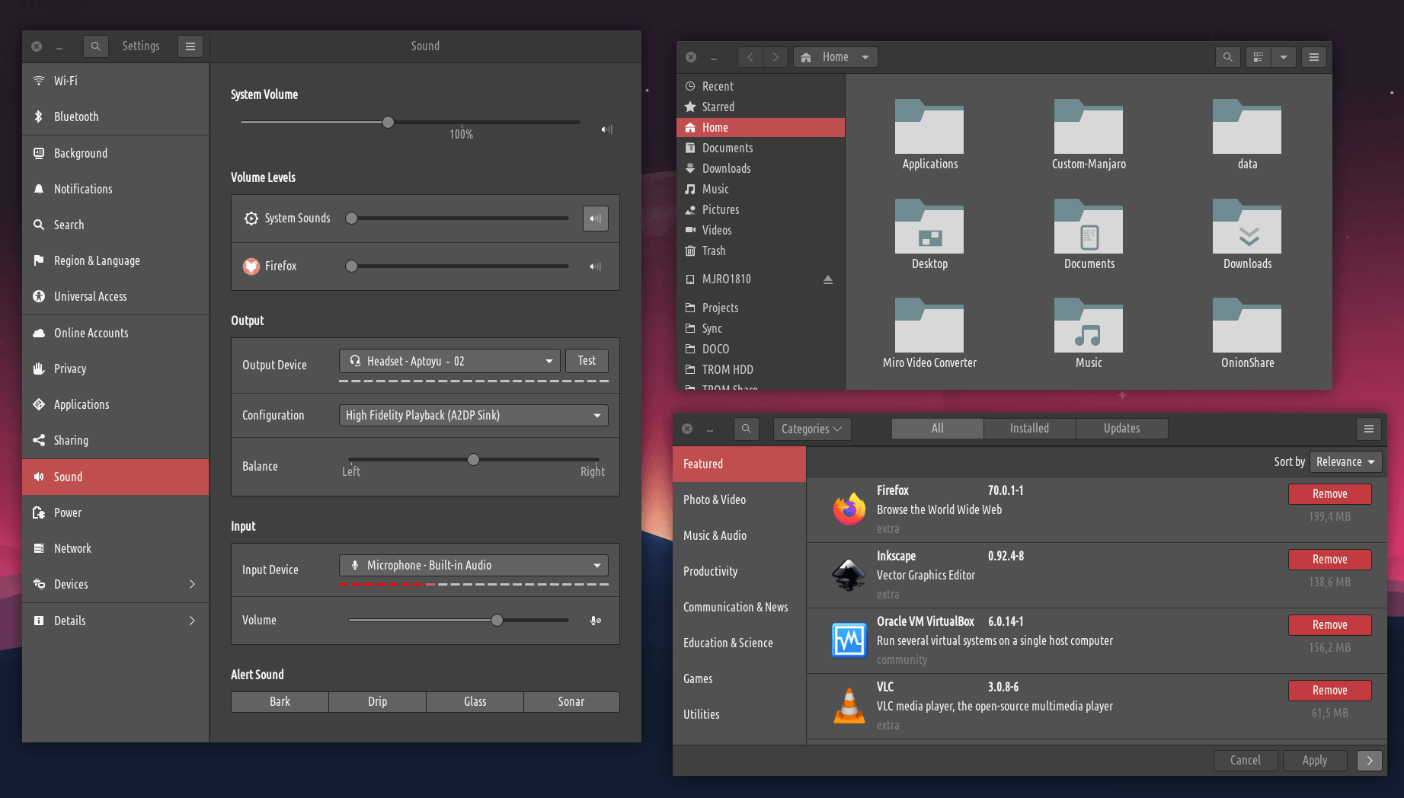Remove the VLC package
Screen dimensions: 1404x798
(1329, 691)
